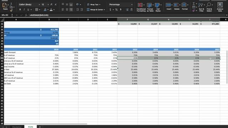
Task: Apply font color letter A
Action: point(51,10)
